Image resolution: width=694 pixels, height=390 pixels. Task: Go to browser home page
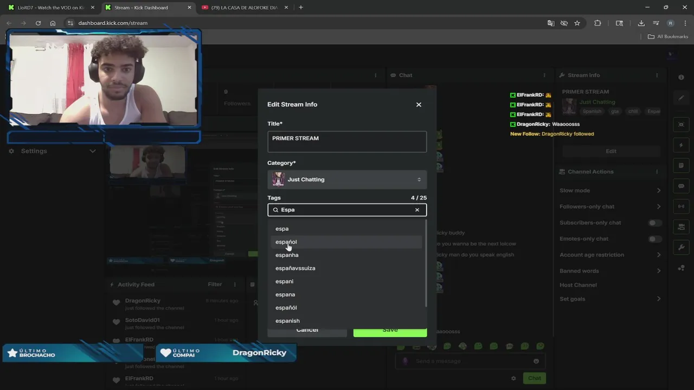(53, 23)
